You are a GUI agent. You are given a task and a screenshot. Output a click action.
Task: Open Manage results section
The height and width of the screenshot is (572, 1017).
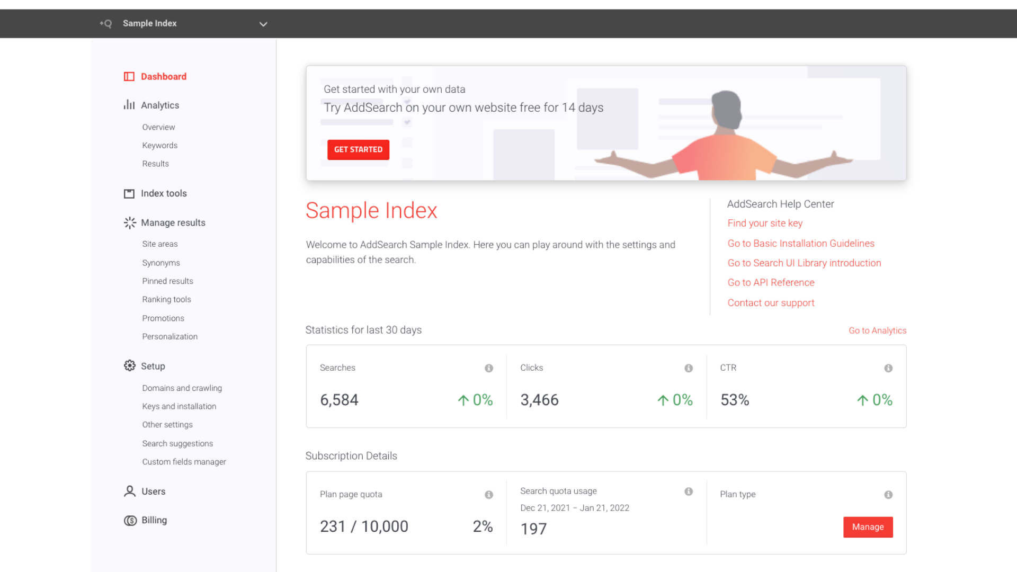pos(173,223)
